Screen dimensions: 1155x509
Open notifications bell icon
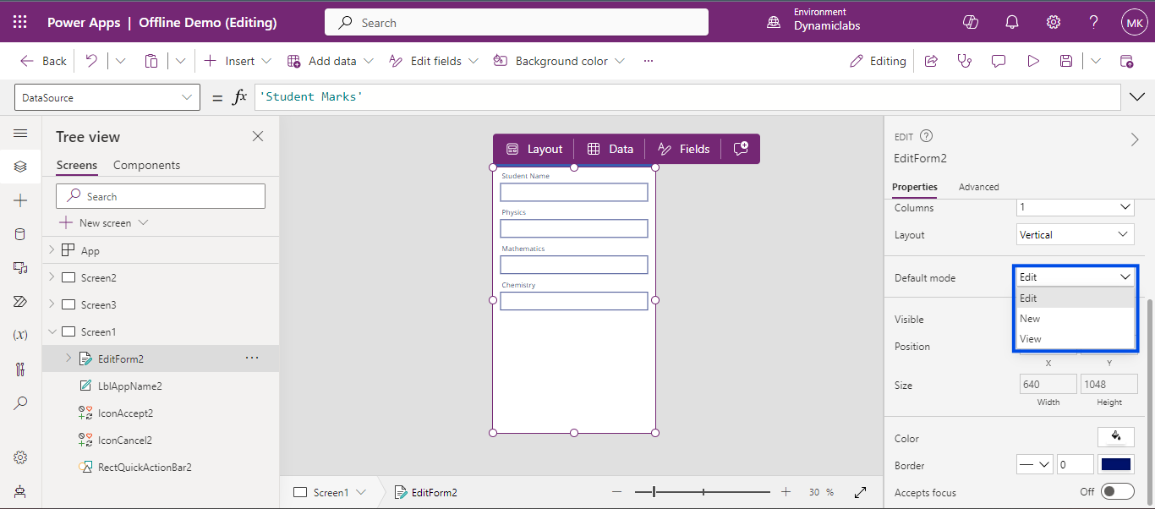point(1012,23)
